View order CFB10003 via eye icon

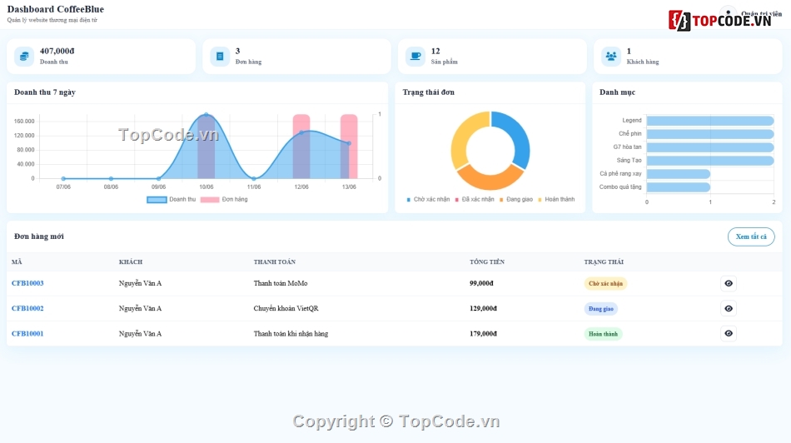pos(729,284)
